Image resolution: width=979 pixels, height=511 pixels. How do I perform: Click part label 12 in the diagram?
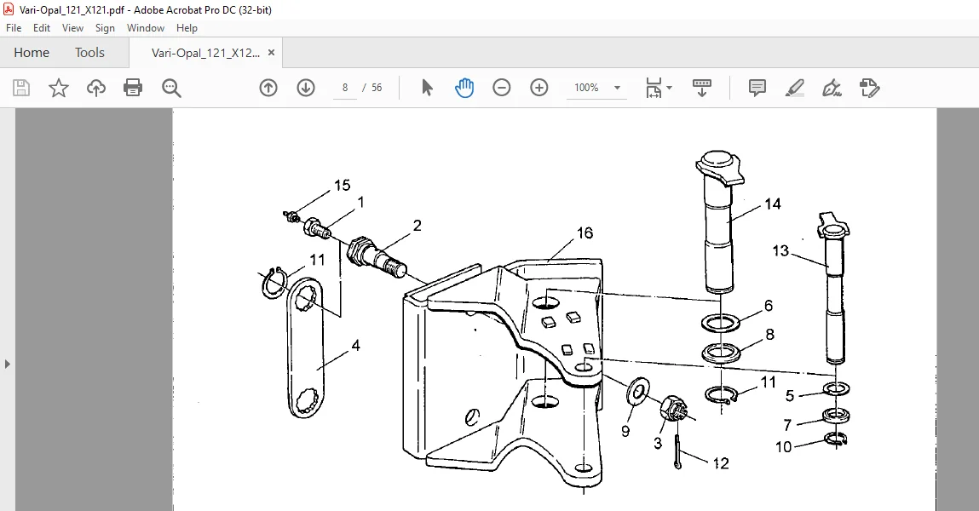pos(721,463)
